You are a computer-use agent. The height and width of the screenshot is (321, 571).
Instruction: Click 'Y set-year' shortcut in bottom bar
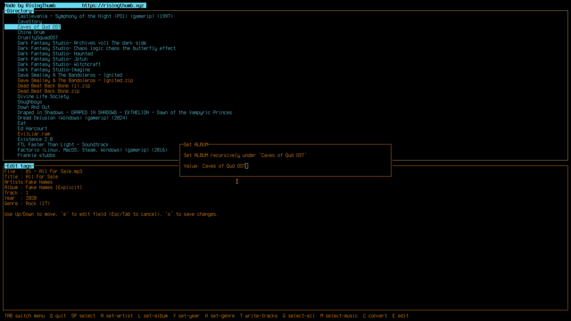tap(186, 316)
